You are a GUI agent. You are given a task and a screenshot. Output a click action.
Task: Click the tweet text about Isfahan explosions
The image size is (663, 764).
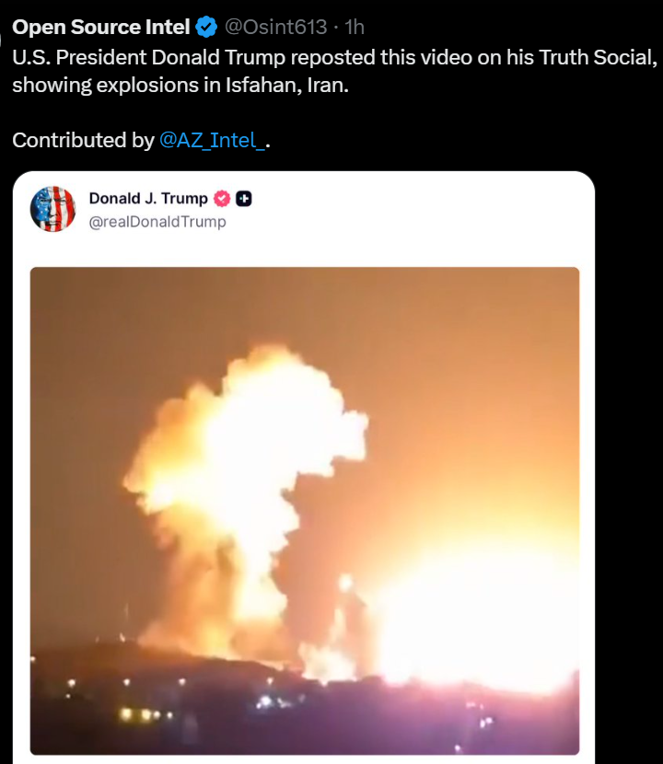coord(334,71)
